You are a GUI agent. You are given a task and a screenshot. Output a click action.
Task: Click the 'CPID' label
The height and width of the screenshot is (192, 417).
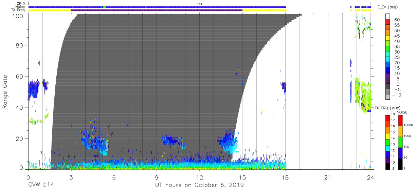click(x=21, y=4)
